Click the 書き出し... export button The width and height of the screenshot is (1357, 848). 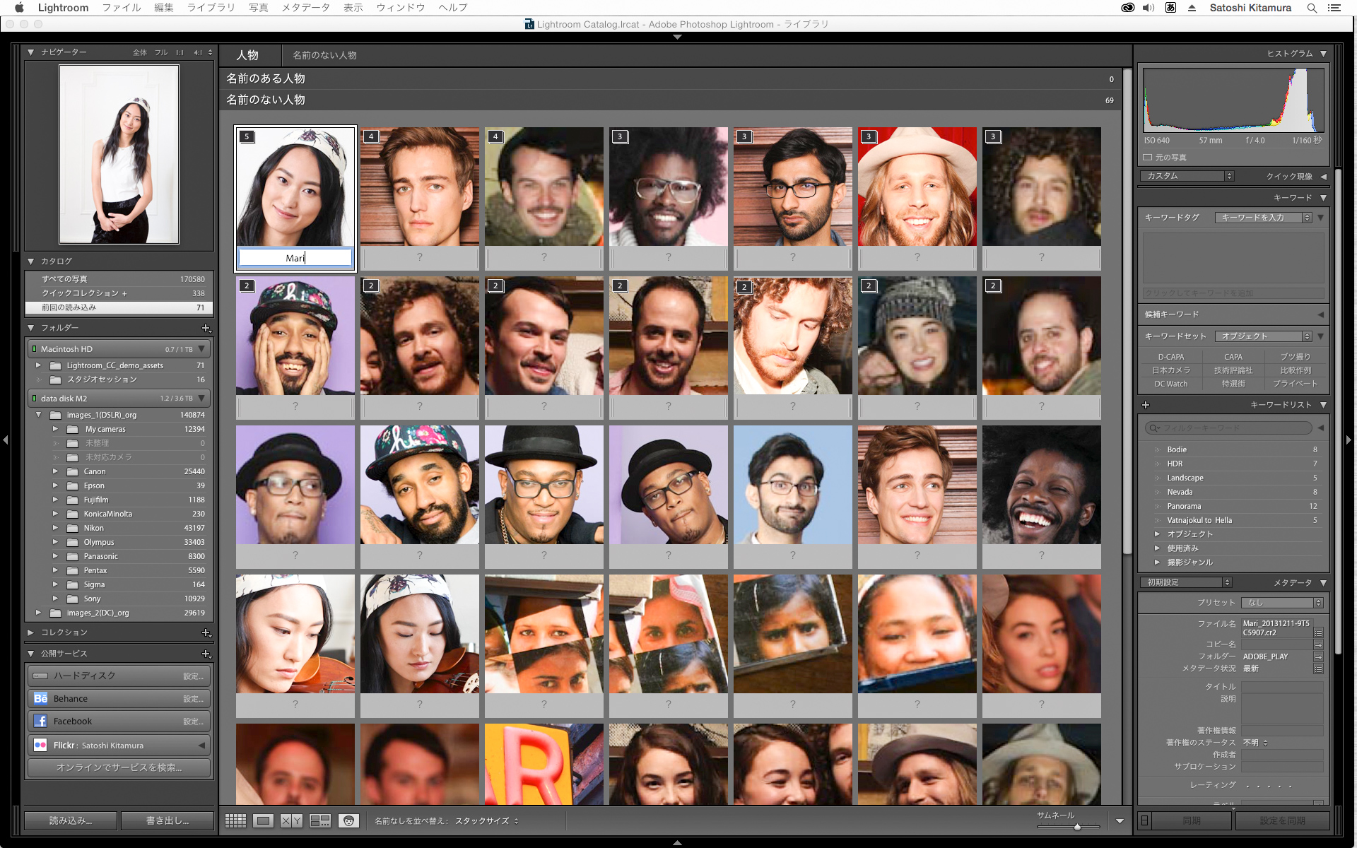tap(168, 820)
